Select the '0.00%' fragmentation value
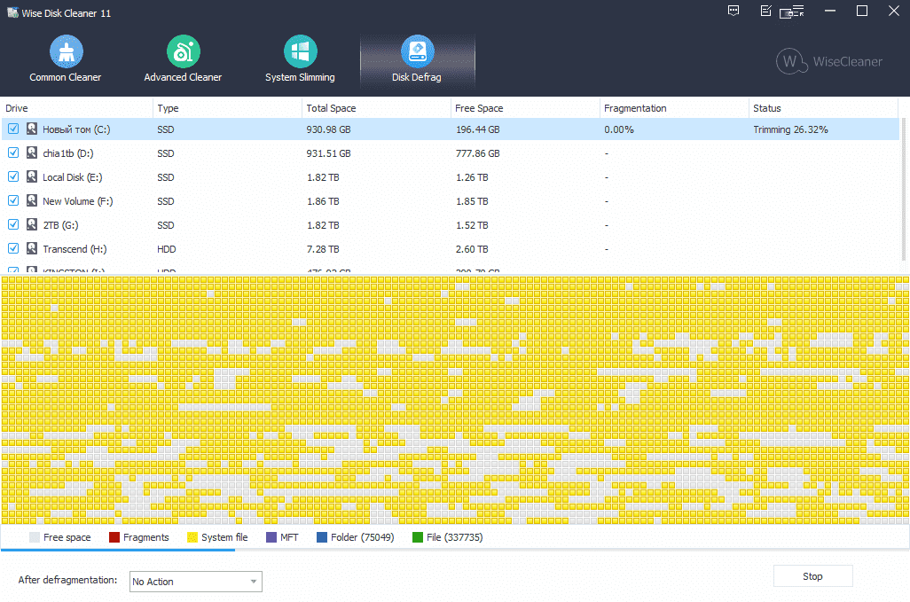 [x=619, y=129]
